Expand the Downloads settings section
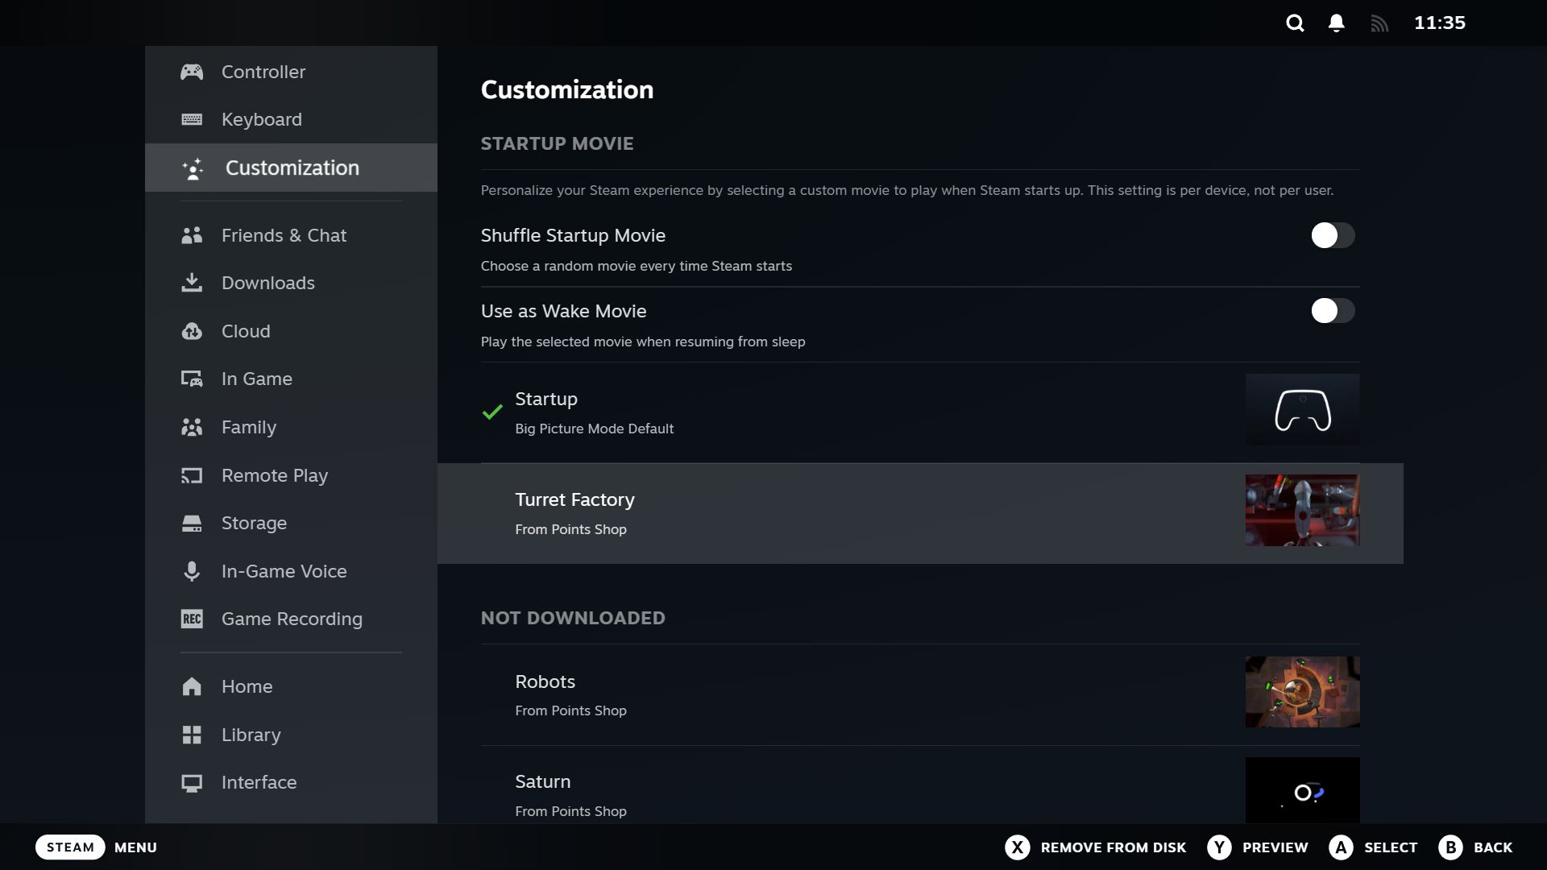The image size is (1547, 870). pyautogui.click(x=268, y=284)
